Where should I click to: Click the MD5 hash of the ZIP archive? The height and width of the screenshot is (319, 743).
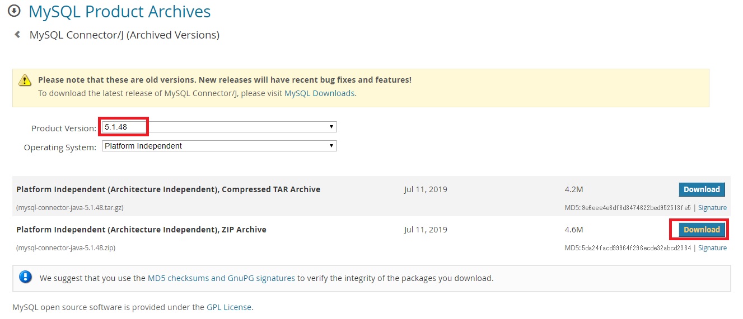click(628, 247)
